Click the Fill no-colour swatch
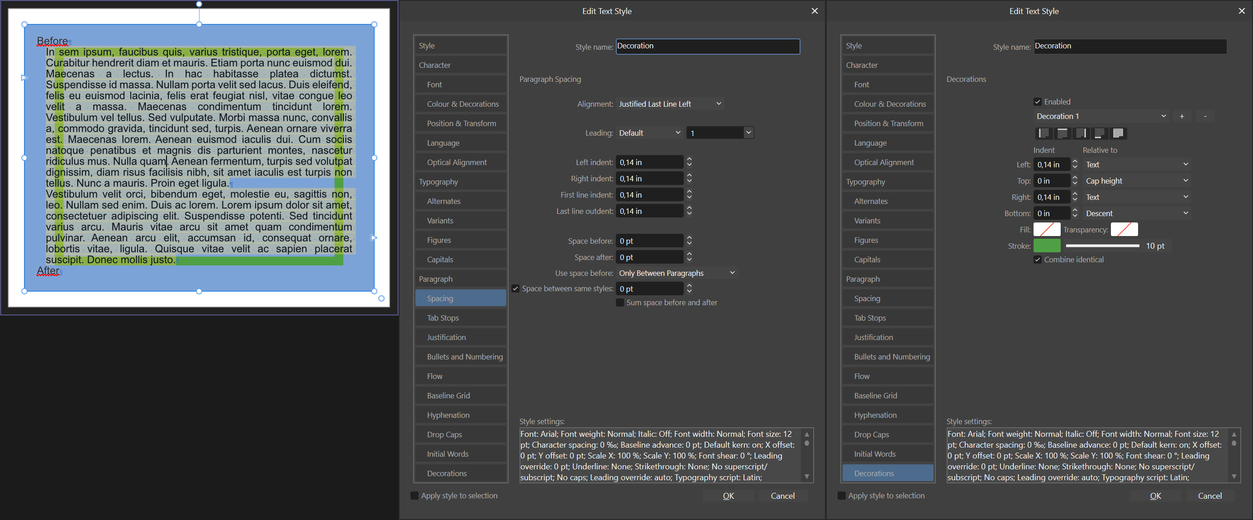This screenshot has height=520, width=1253. tap(1046, 229)
